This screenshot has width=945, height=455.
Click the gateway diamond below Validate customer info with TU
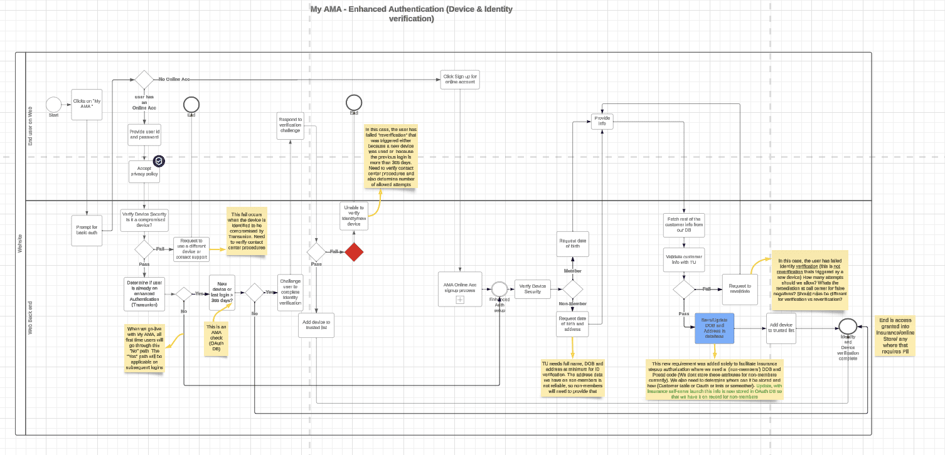(x=684, y=289)
